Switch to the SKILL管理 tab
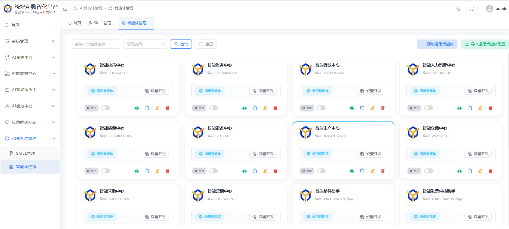 click(100, 23)
